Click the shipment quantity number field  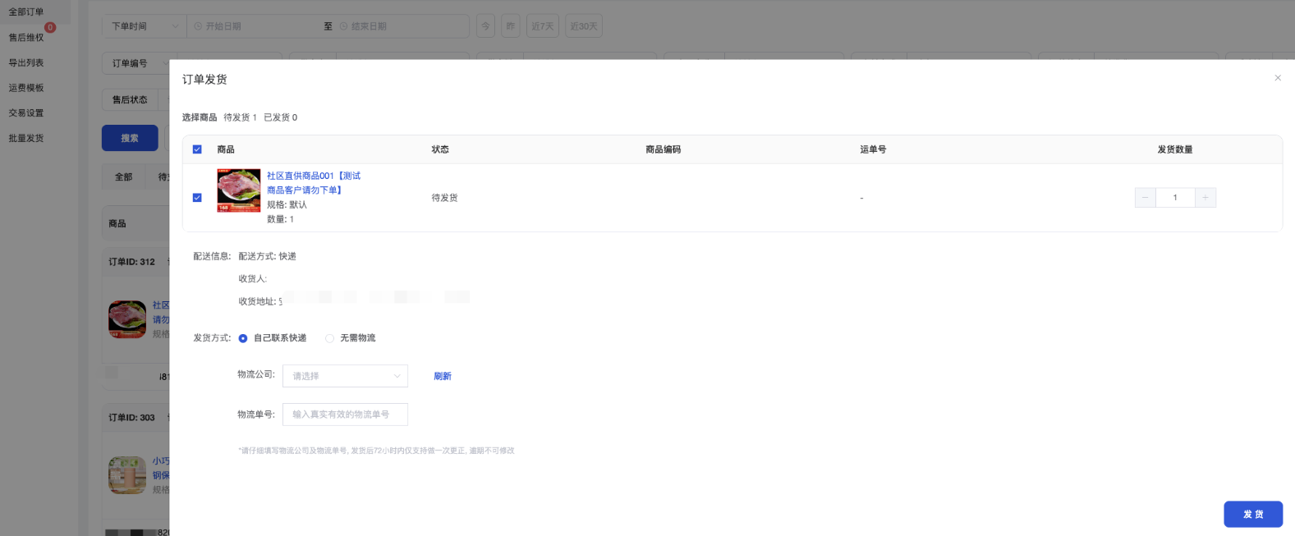coord(1174,198)
